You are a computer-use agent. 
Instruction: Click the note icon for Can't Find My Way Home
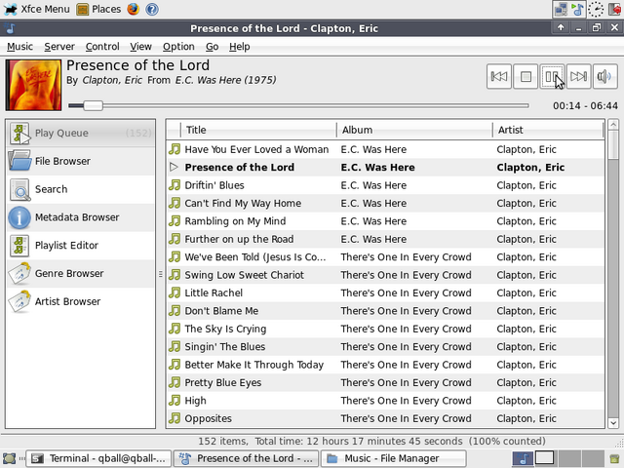tap(175, 203)
